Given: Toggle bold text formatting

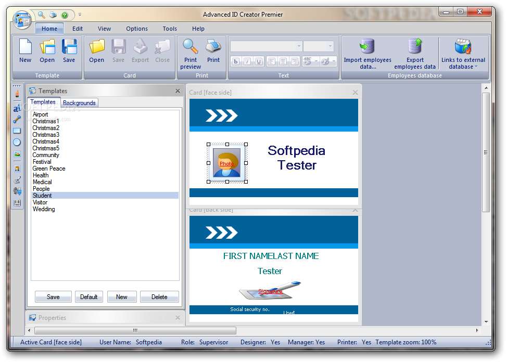Looking at the screenshot, I should pos(236,61).
